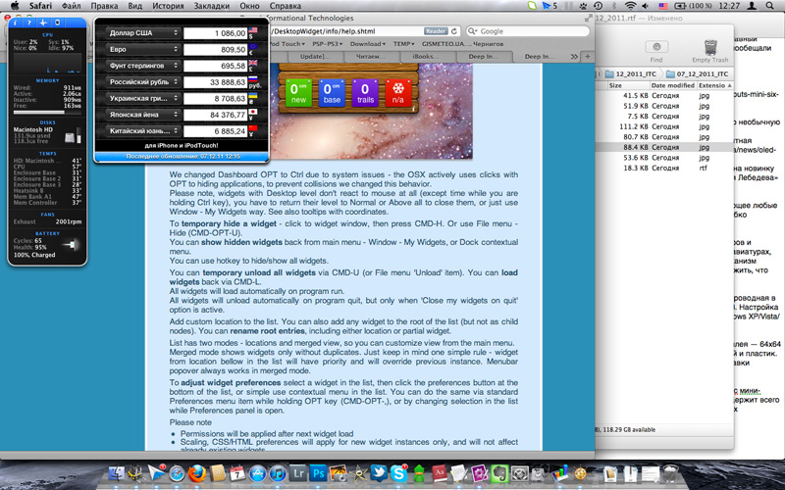Switch to the Читаем... Safari tab

[x=370, y=57]
